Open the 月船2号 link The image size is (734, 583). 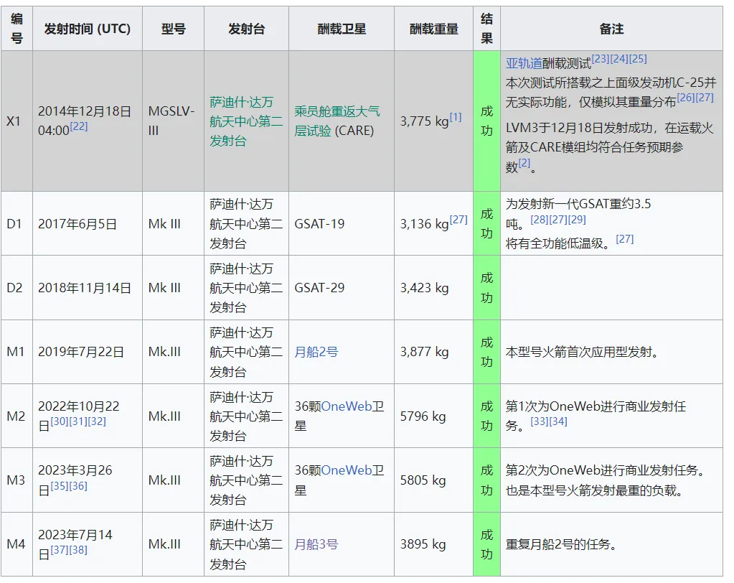coord(316,352)
